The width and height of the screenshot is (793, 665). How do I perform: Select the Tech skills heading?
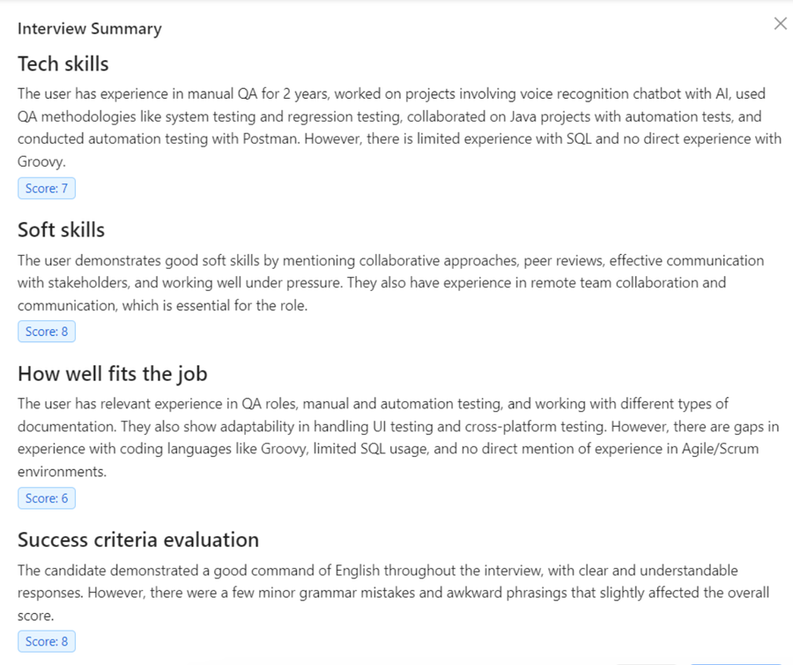[63, 64]
